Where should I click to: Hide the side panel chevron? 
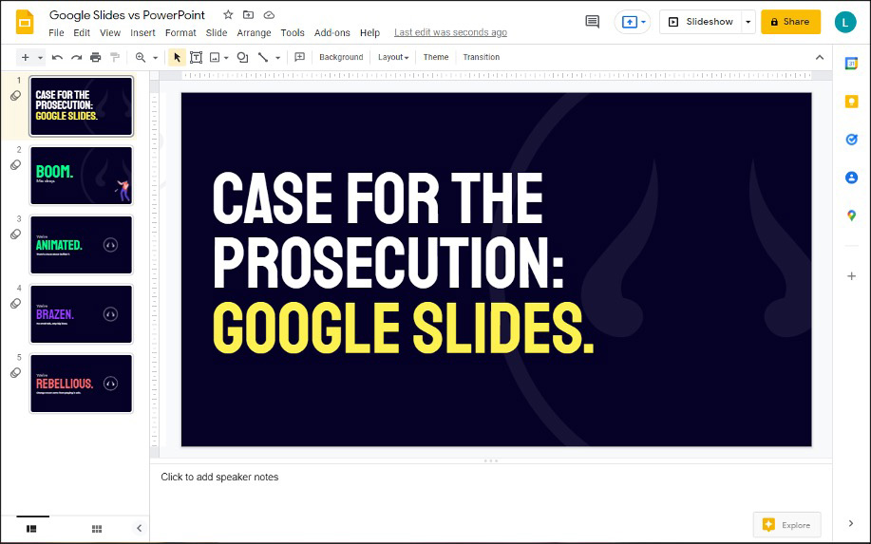[x=851, y=523]
